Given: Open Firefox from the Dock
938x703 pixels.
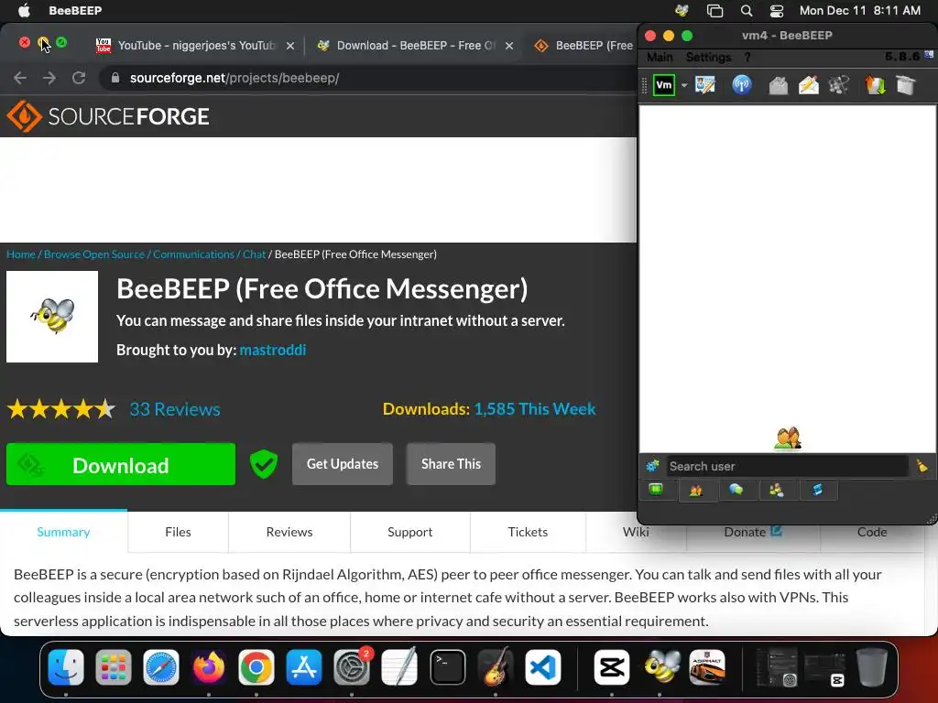Looking at the screenshot, I should tap(209, 667).
